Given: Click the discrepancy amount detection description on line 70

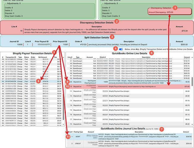Looking at the screenshot, I should (132, 87).
